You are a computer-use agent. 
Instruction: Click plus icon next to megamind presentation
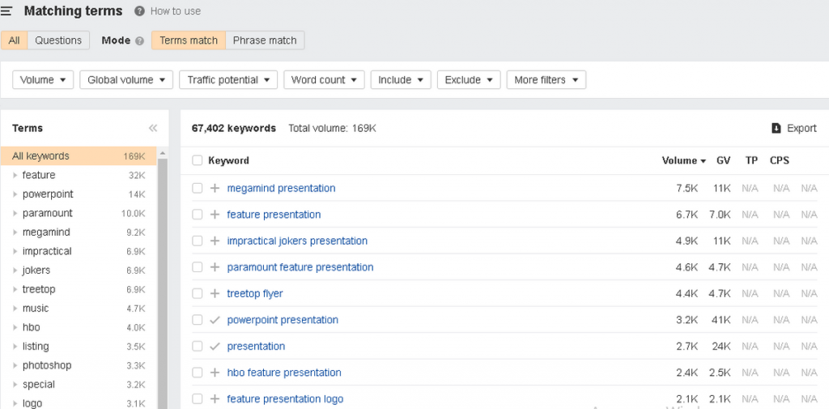(215, 188)
